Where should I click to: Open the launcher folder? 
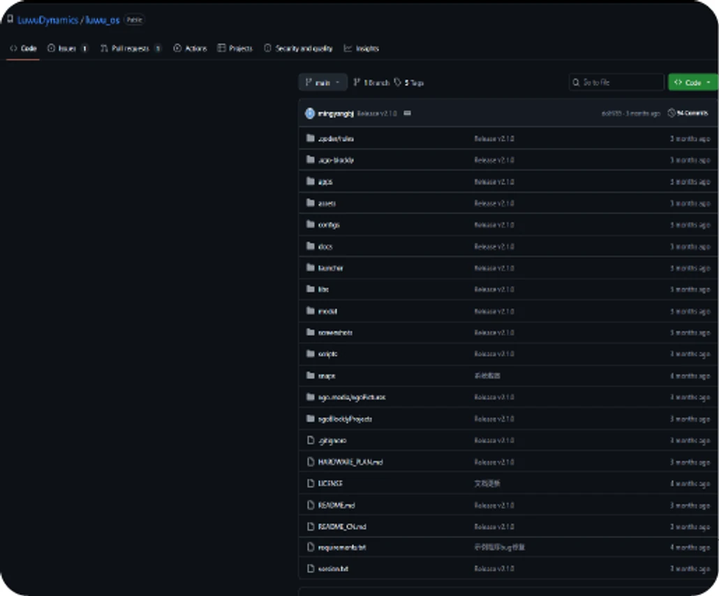pos(331,268)
